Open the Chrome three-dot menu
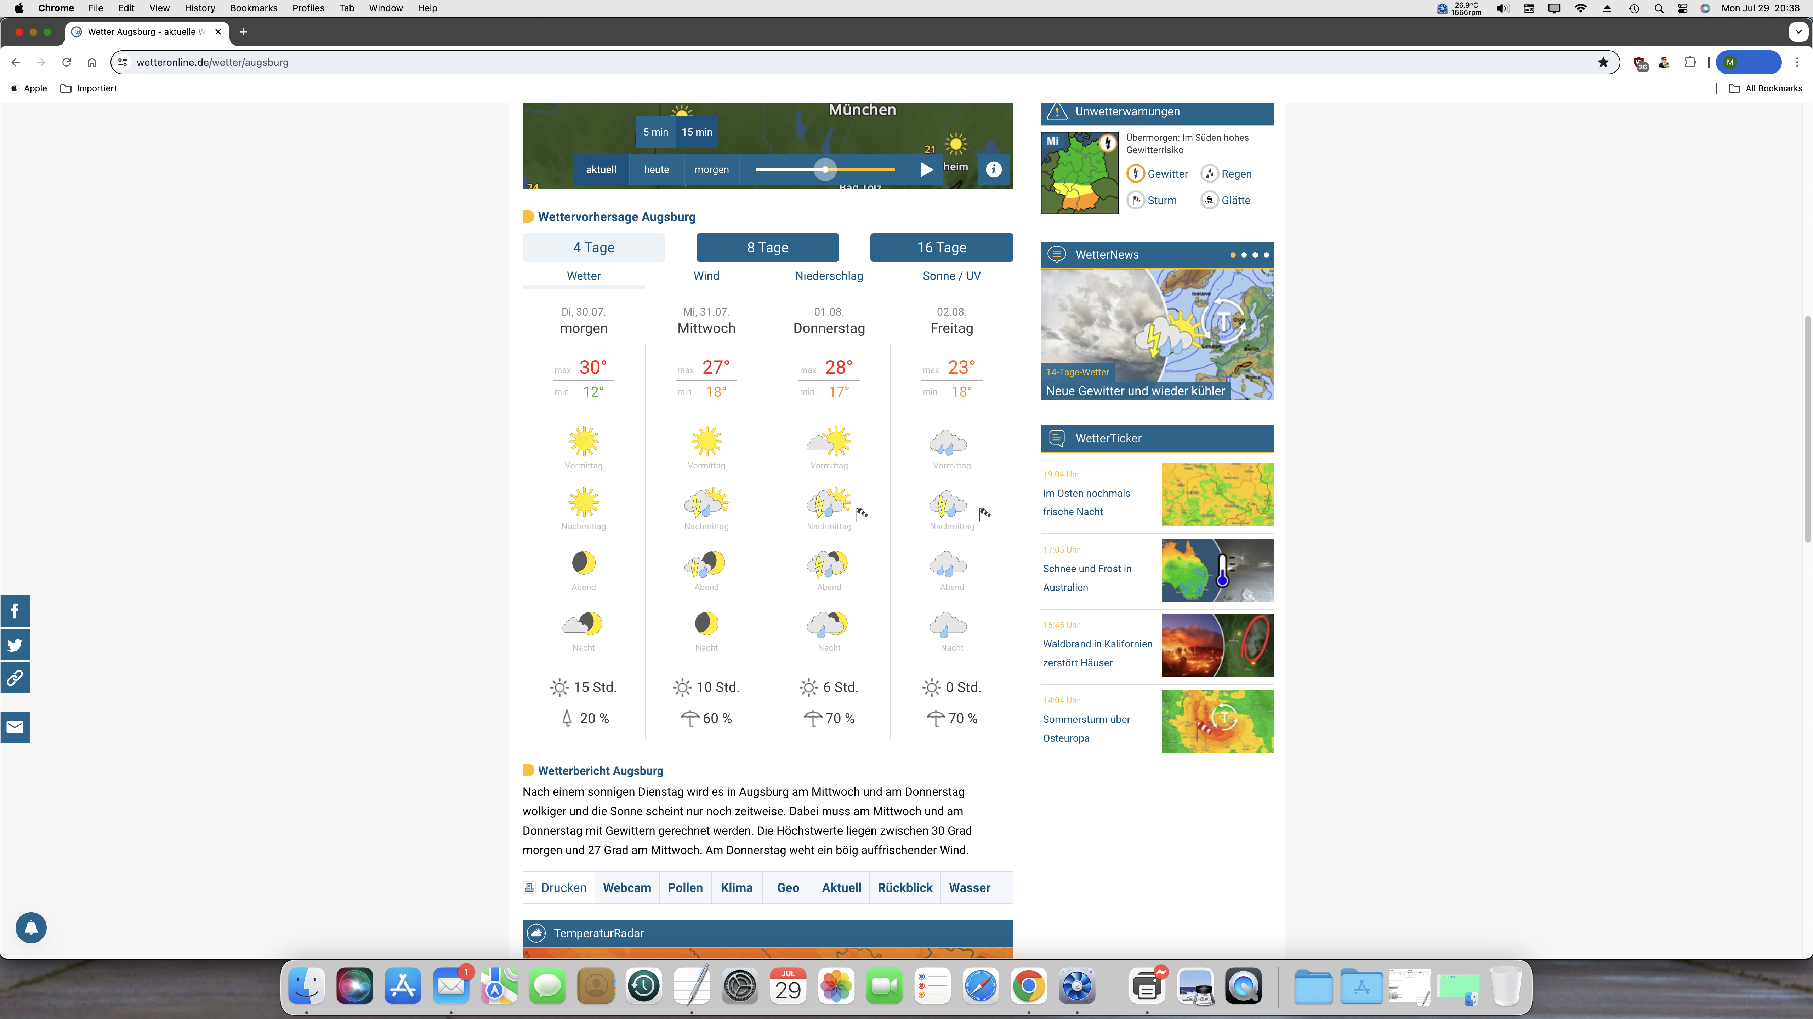This screenshot has height=1019, width=1813. [1797, 62]
